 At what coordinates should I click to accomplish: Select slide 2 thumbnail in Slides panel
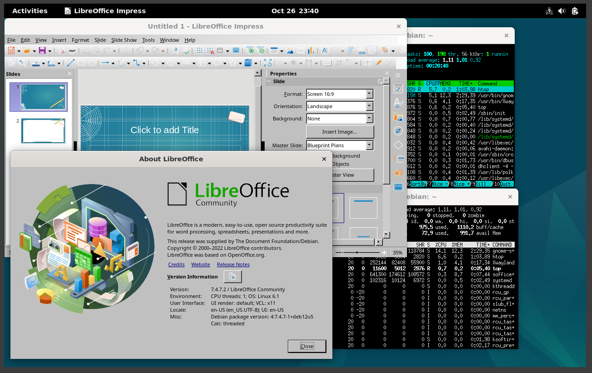43,131
